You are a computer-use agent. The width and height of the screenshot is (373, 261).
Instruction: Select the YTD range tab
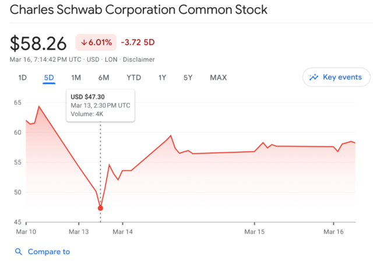click(133, 78)
